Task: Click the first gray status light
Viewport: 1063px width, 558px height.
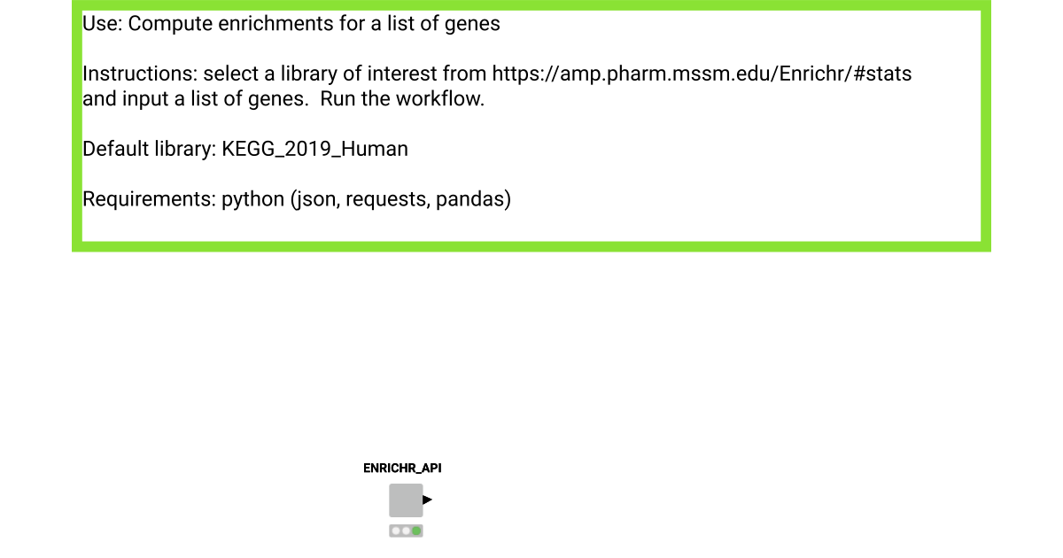Action: 396,531
